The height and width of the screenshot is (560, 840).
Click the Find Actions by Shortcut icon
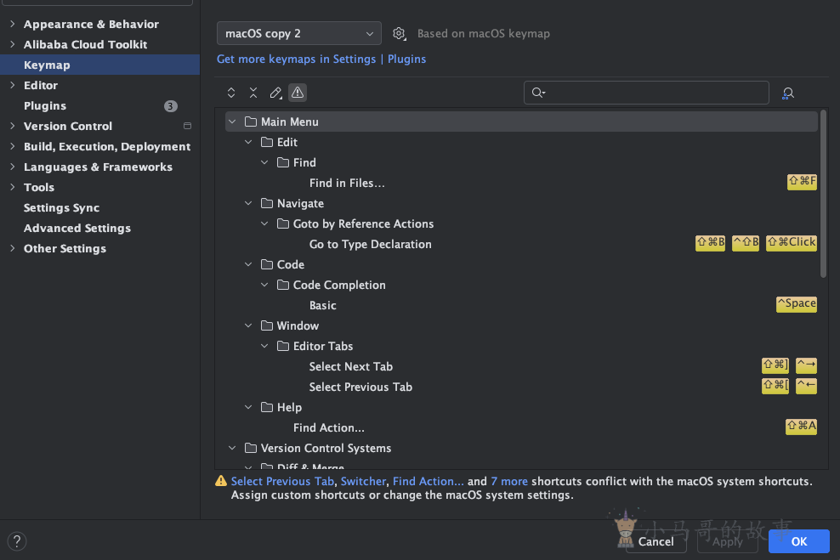(788, 93)
